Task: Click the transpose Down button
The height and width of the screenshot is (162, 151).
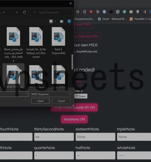Action: pyautogui.click(x=81, y=96)
